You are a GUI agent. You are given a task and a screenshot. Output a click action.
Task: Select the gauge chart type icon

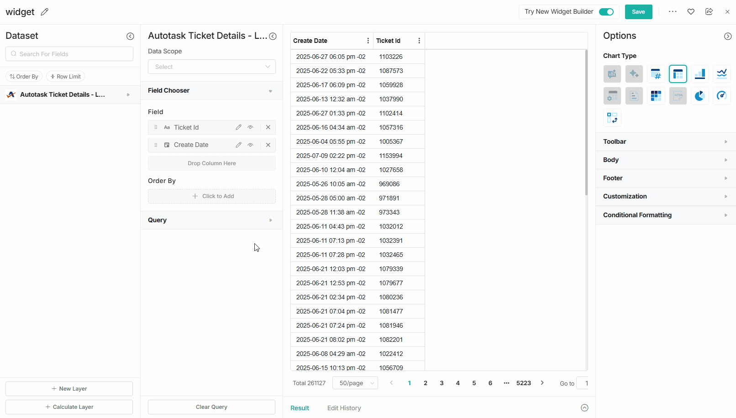(x=721, y=96)
